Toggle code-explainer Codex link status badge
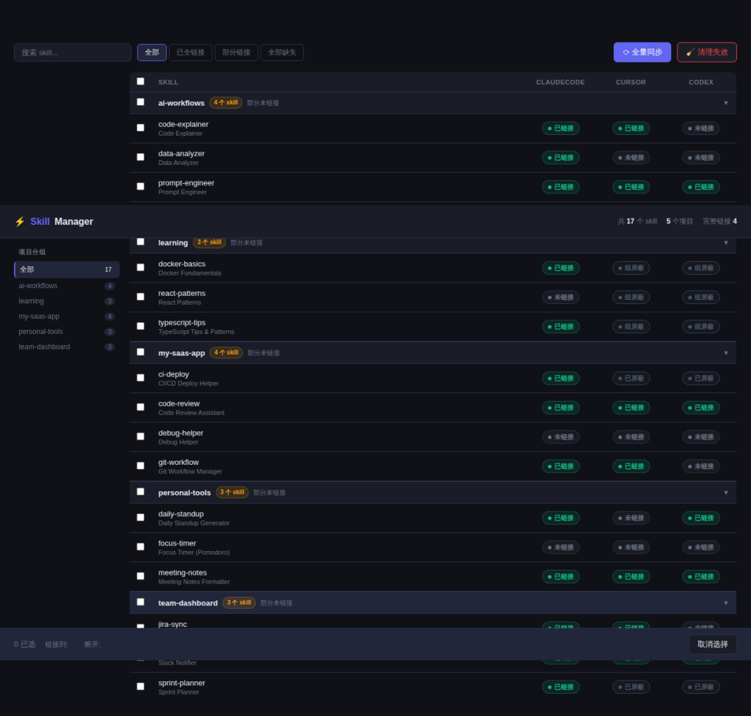The height and width of the screenshot is (716, 751). [x=700, y=128]
